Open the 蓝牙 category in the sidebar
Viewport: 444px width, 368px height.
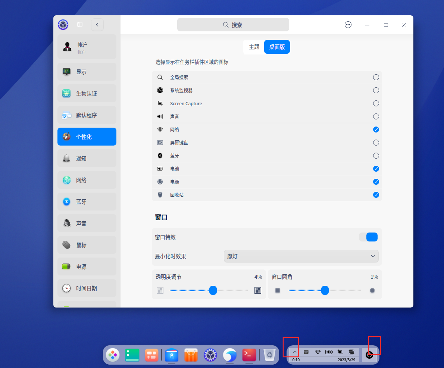(87, 202)
